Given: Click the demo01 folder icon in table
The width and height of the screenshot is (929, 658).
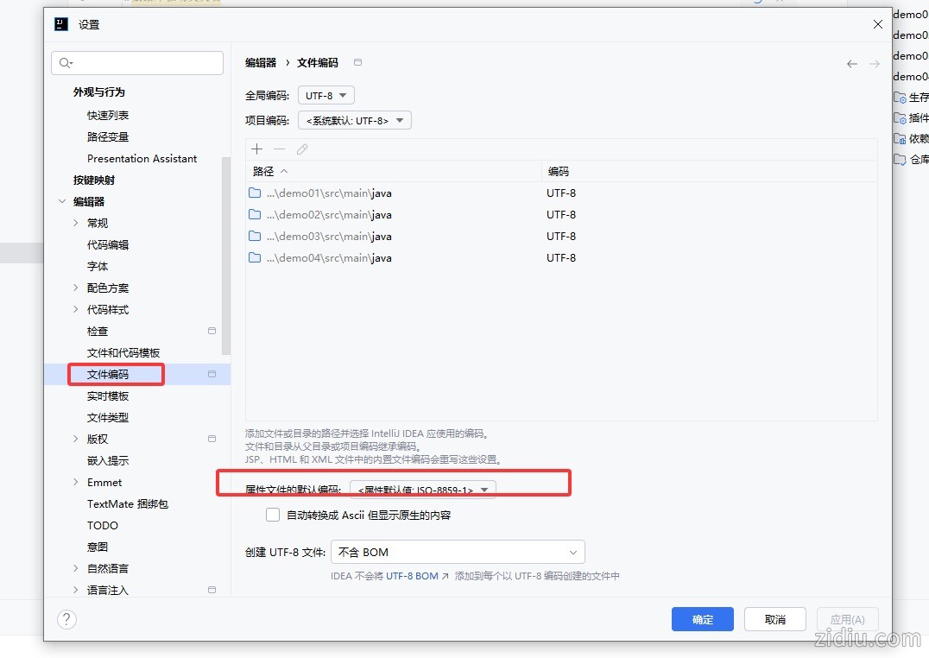Looking at the screenshot, I should point(255,193).
